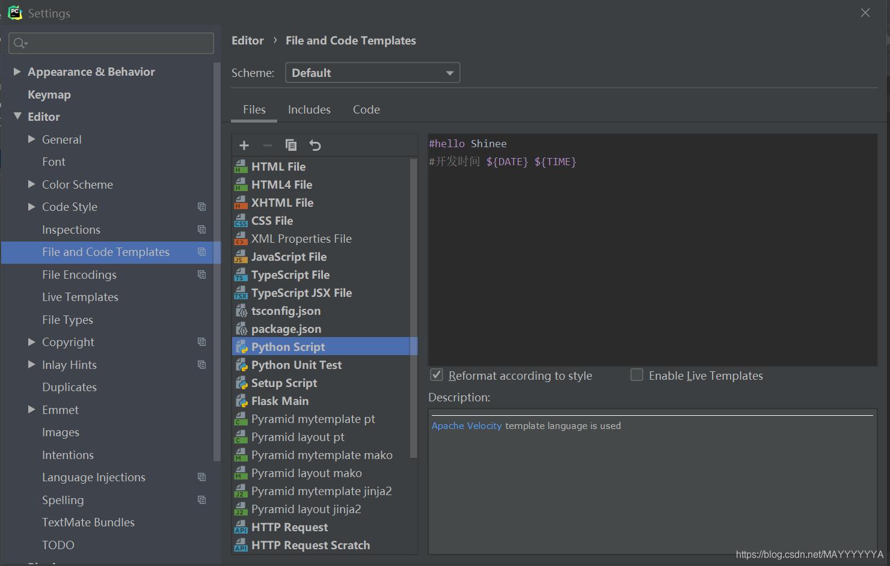Open TODO settings page
The image size is (890, 566).
pyautogui.click(x=58, y=545)
